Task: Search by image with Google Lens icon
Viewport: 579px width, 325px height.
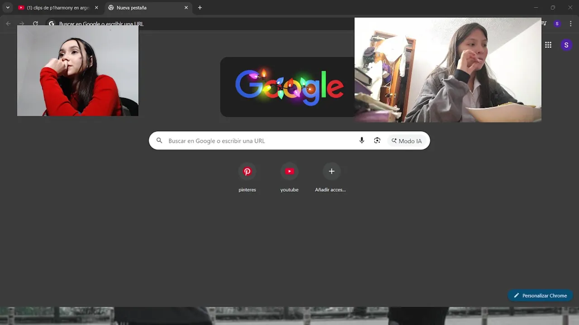Action: [377, 140]
